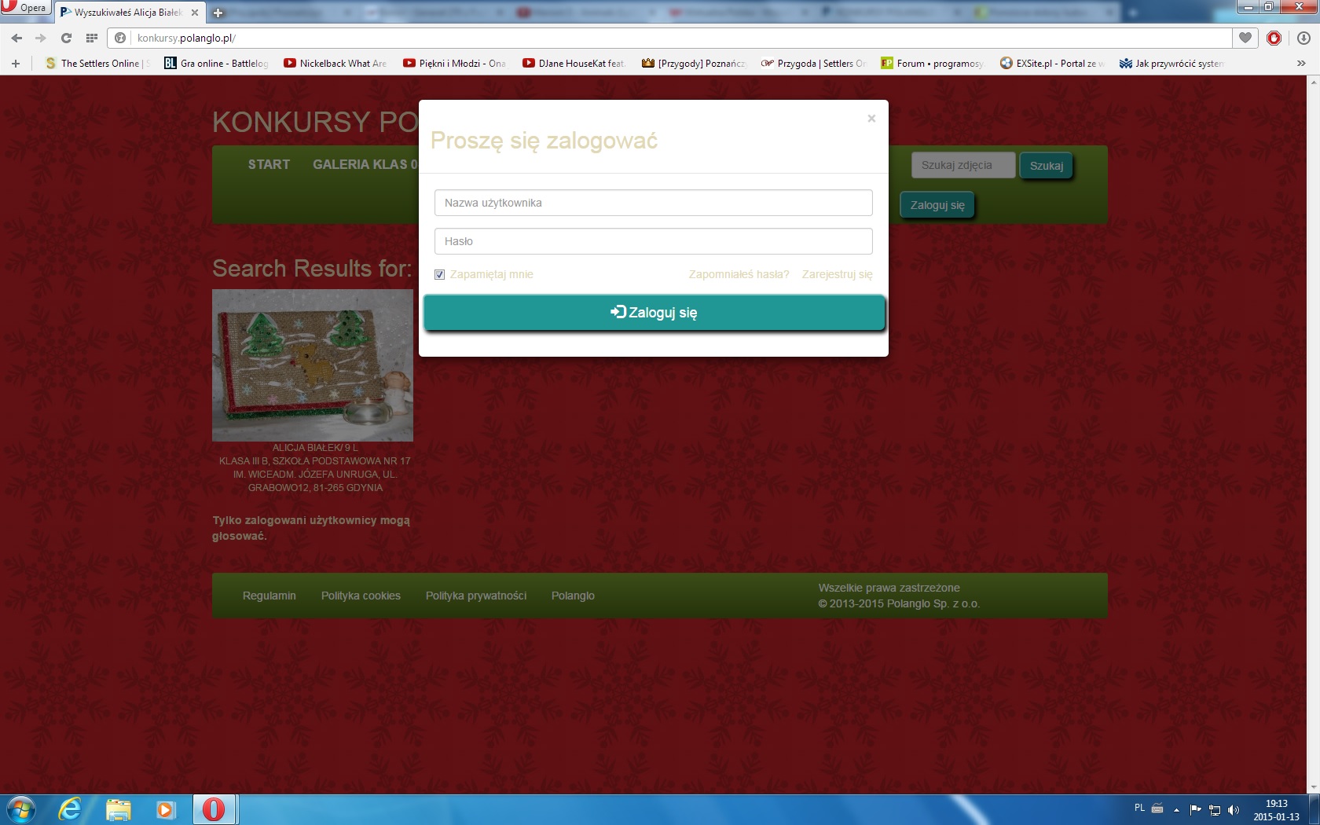This screenshot has width=1320, height=825.
Task: Open the Speed Dial grid icon
Action: point(92,38)
